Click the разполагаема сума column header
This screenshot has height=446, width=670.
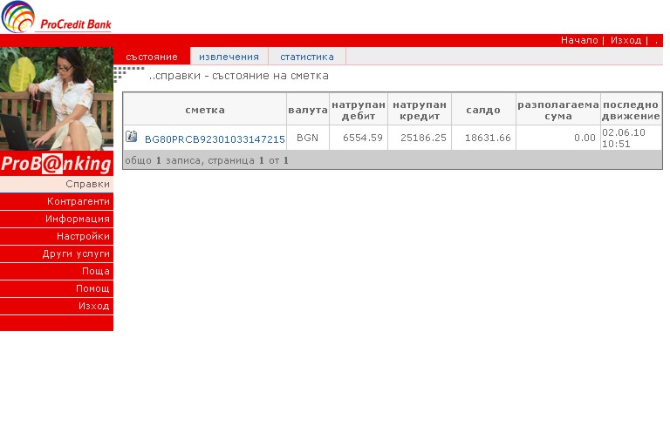click(x=558, y=109)
